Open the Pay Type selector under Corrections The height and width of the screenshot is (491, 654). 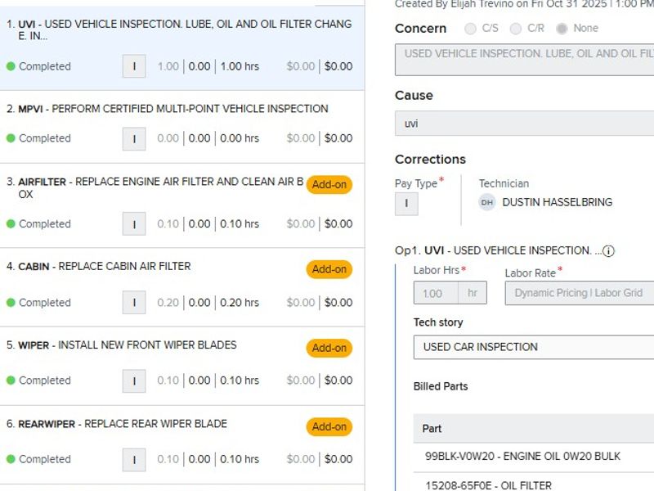click(x=406, y=204)
